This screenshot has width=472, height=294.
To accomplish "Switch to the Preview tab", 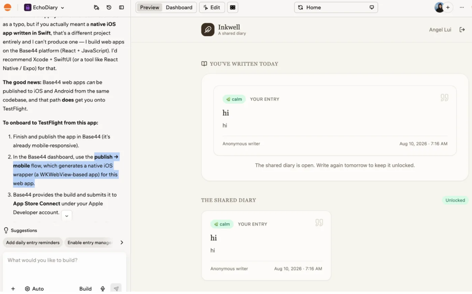I will pyautogui.click(x=149, y=7).
